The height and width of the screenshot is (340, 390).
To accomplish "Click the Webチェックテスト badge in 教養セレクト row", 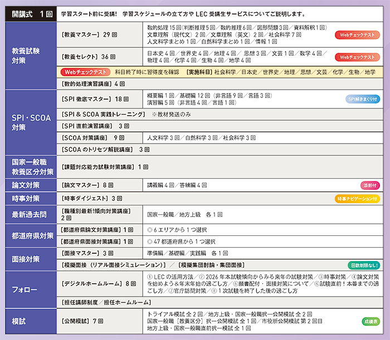I will (x=357, y=57).
